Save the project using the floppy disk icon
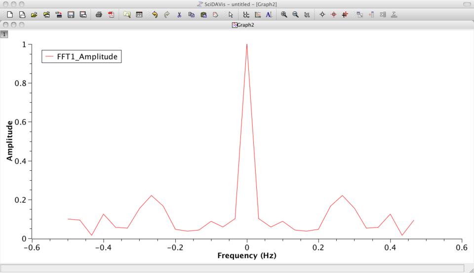 pyautogui.click(x=71, y=15)
